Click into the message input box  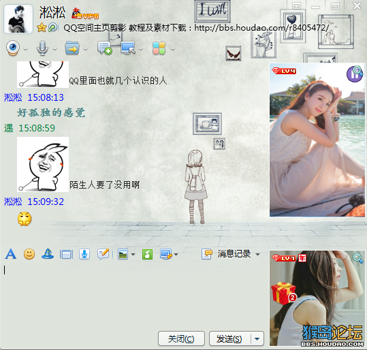[x=135, y=295]
